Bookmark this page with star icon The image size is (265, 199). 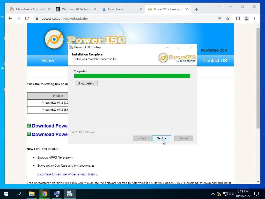(228, 18)
